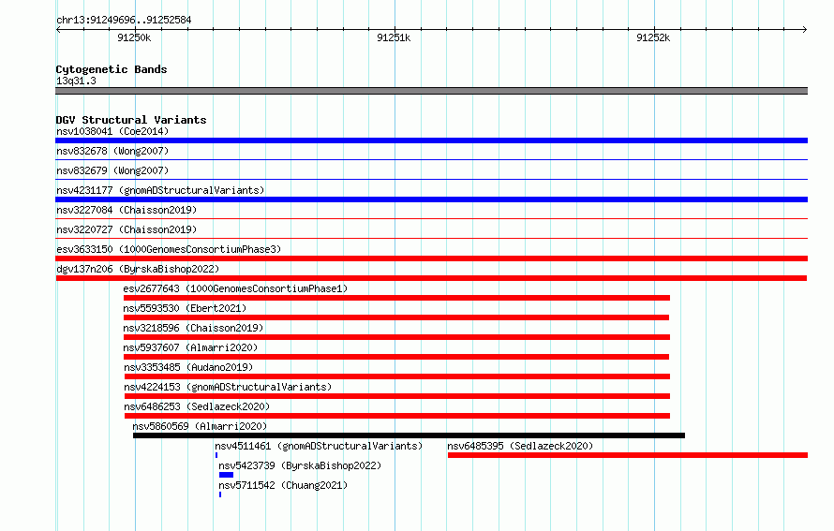Select black bar under nsv5860569

pos(409,435)
